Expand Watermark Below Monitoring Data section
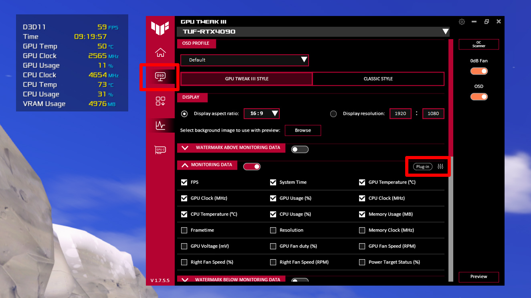This screenshot has width=531, height=298. pyautogui.click(x=185, y=280)
